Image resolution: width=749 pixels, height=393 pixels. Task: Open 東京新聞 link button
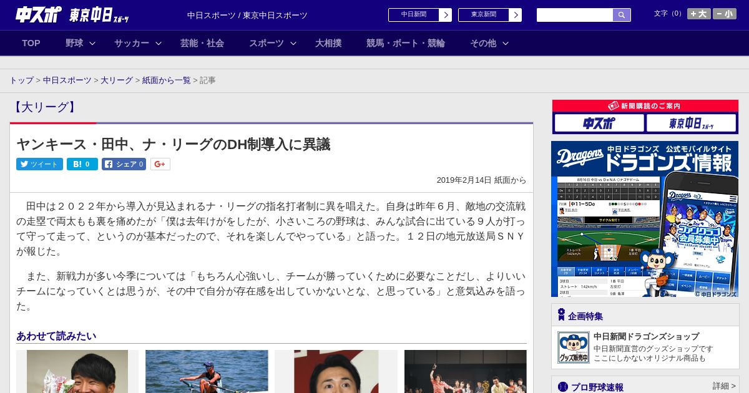click(x=484, y=15)
